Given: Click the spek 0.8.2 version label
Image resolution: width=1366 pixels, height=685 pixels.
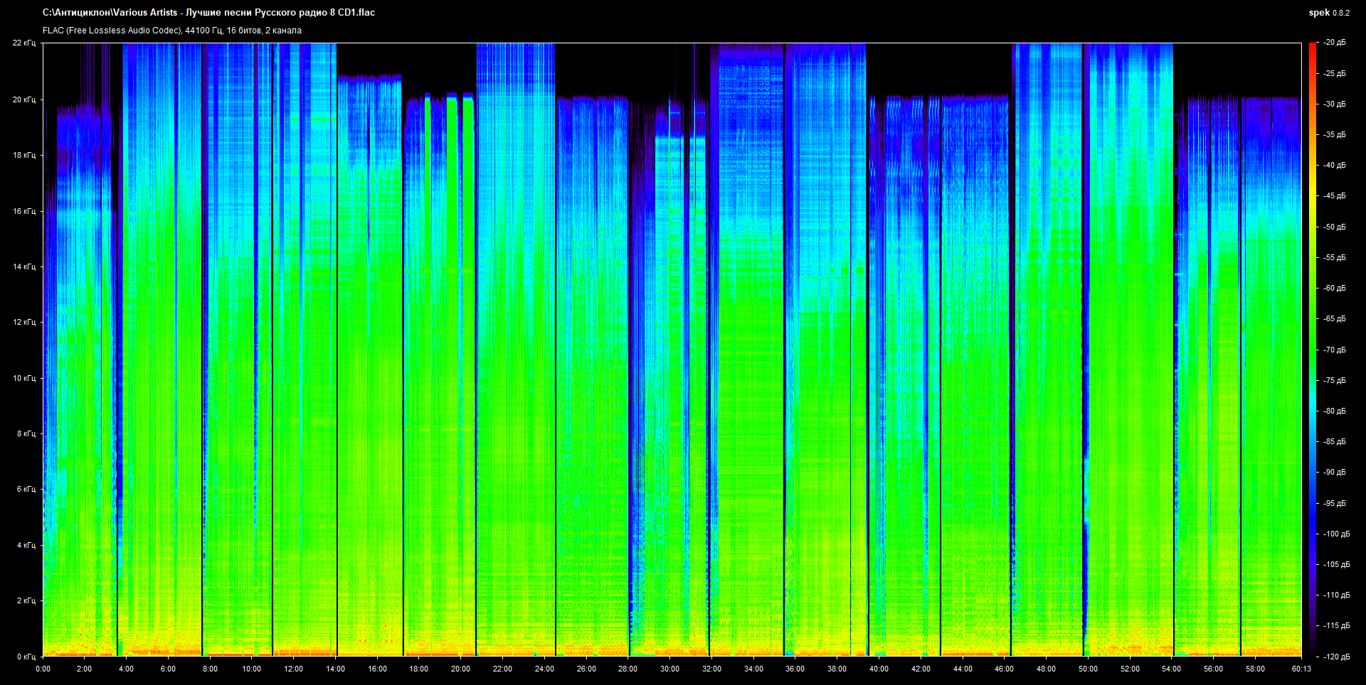Looking at the screenshot, I should pyautogui.click(x=1328, y=13).
